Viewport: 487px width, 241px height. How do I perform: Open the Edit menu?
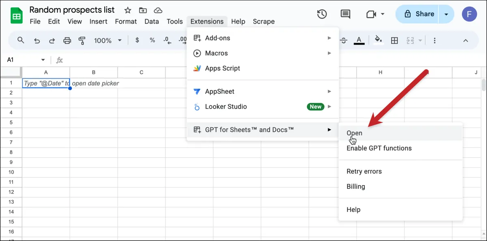54,21
